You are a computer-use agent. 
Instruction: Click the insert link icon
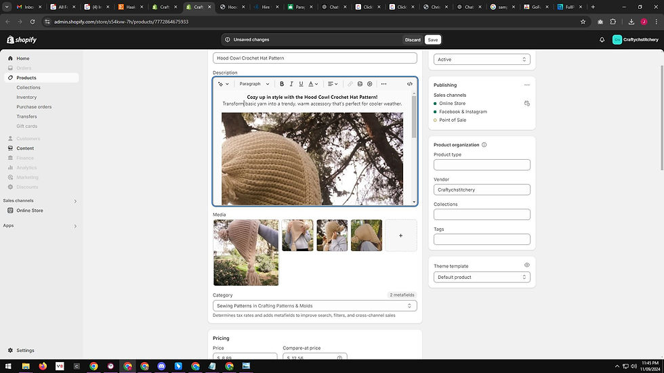point(350,84)
